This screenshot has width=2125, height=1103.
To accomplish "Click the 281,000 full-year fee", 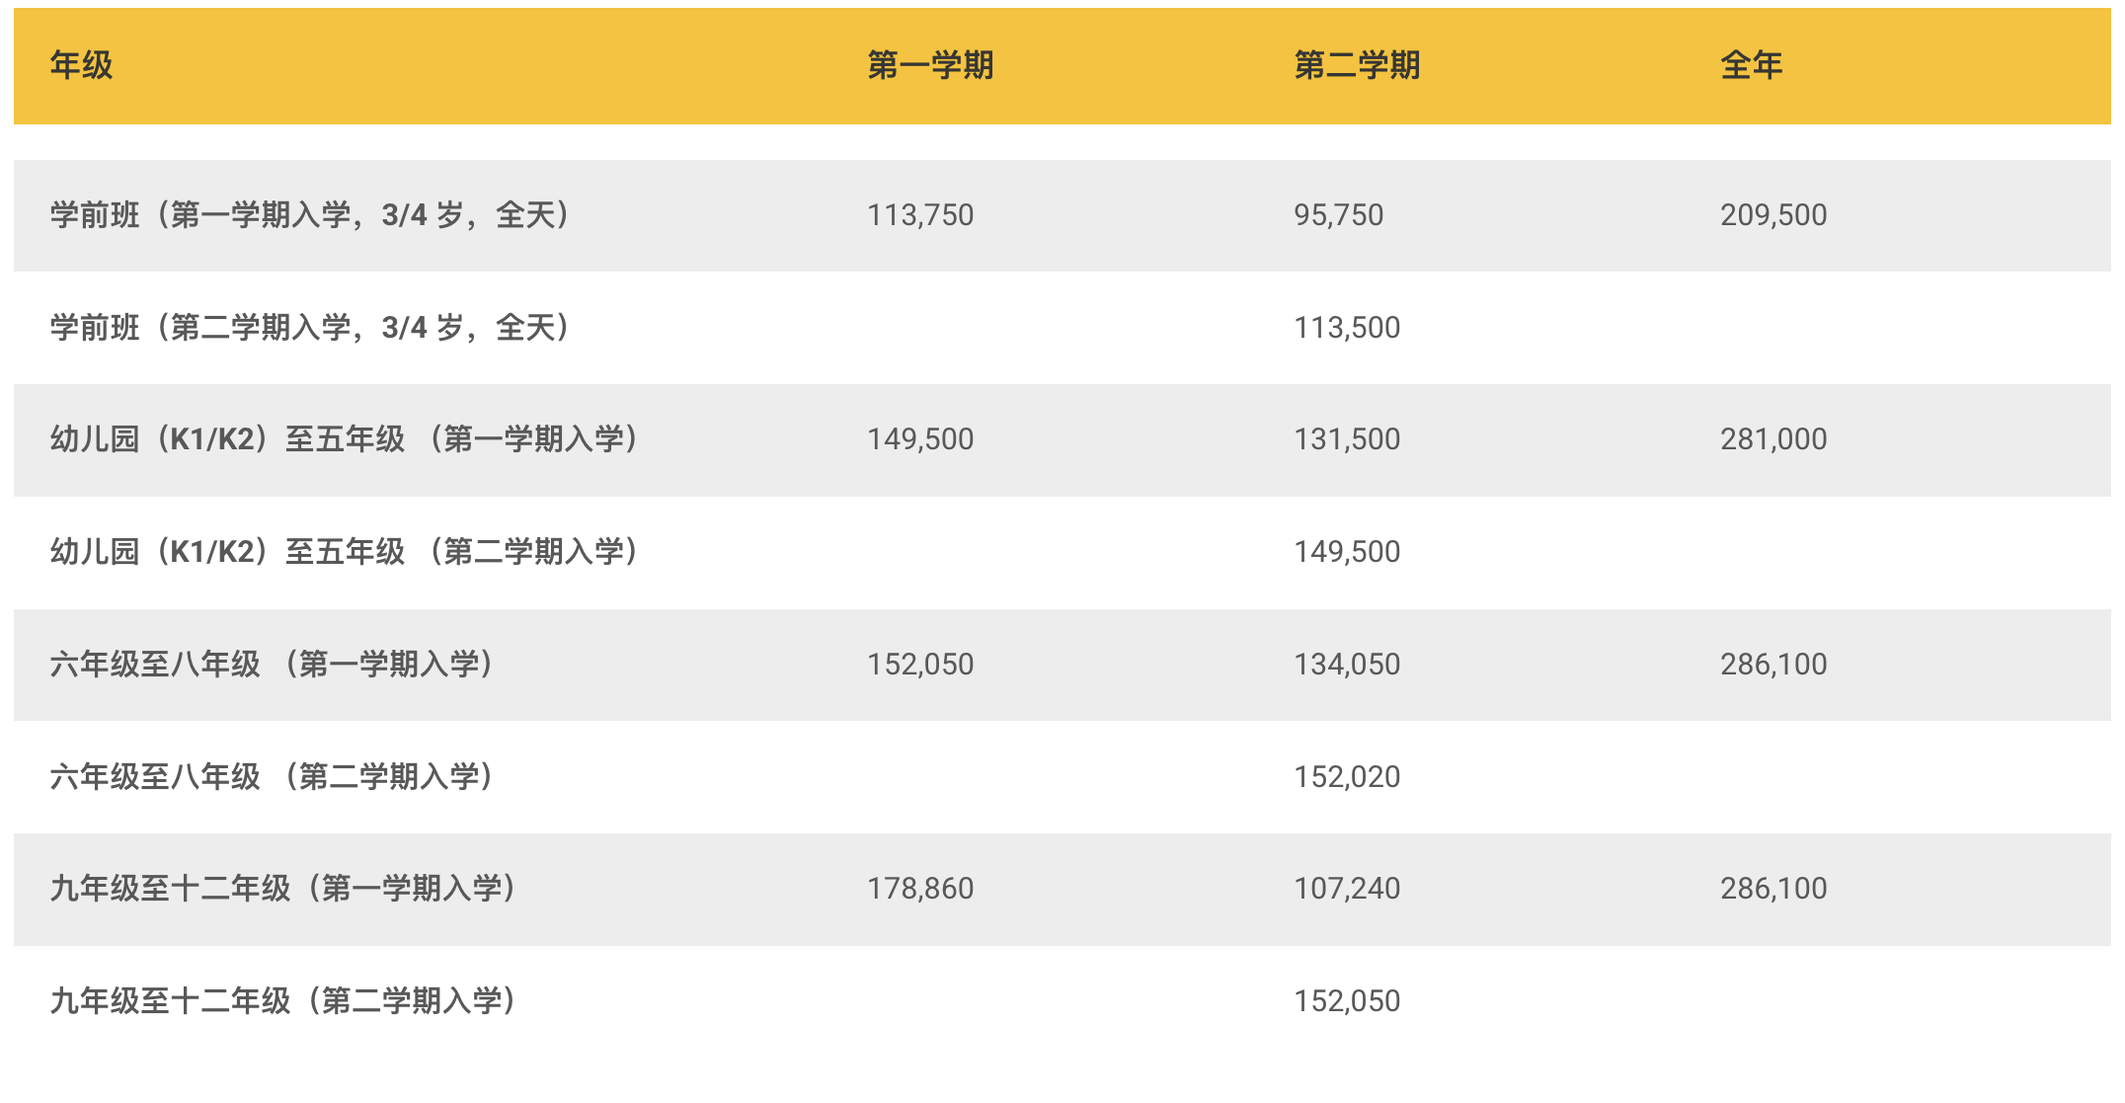I will (1773, 439).
